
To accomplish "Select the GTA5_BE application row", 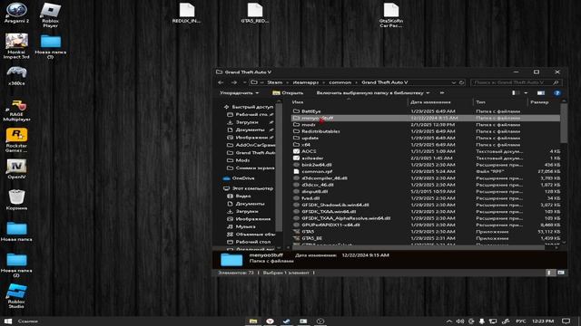I will click(426, 238).
